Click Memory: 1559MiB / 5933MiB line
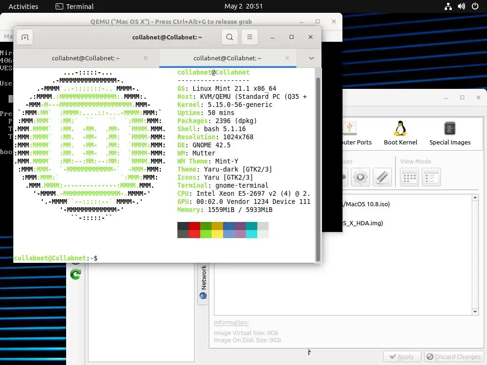 (225, 210)
